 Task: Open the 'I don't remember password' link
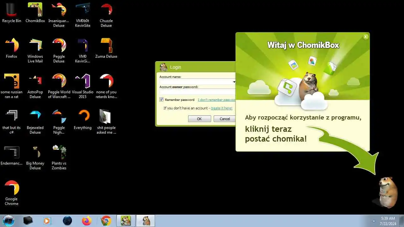click(x=217, y=100)
